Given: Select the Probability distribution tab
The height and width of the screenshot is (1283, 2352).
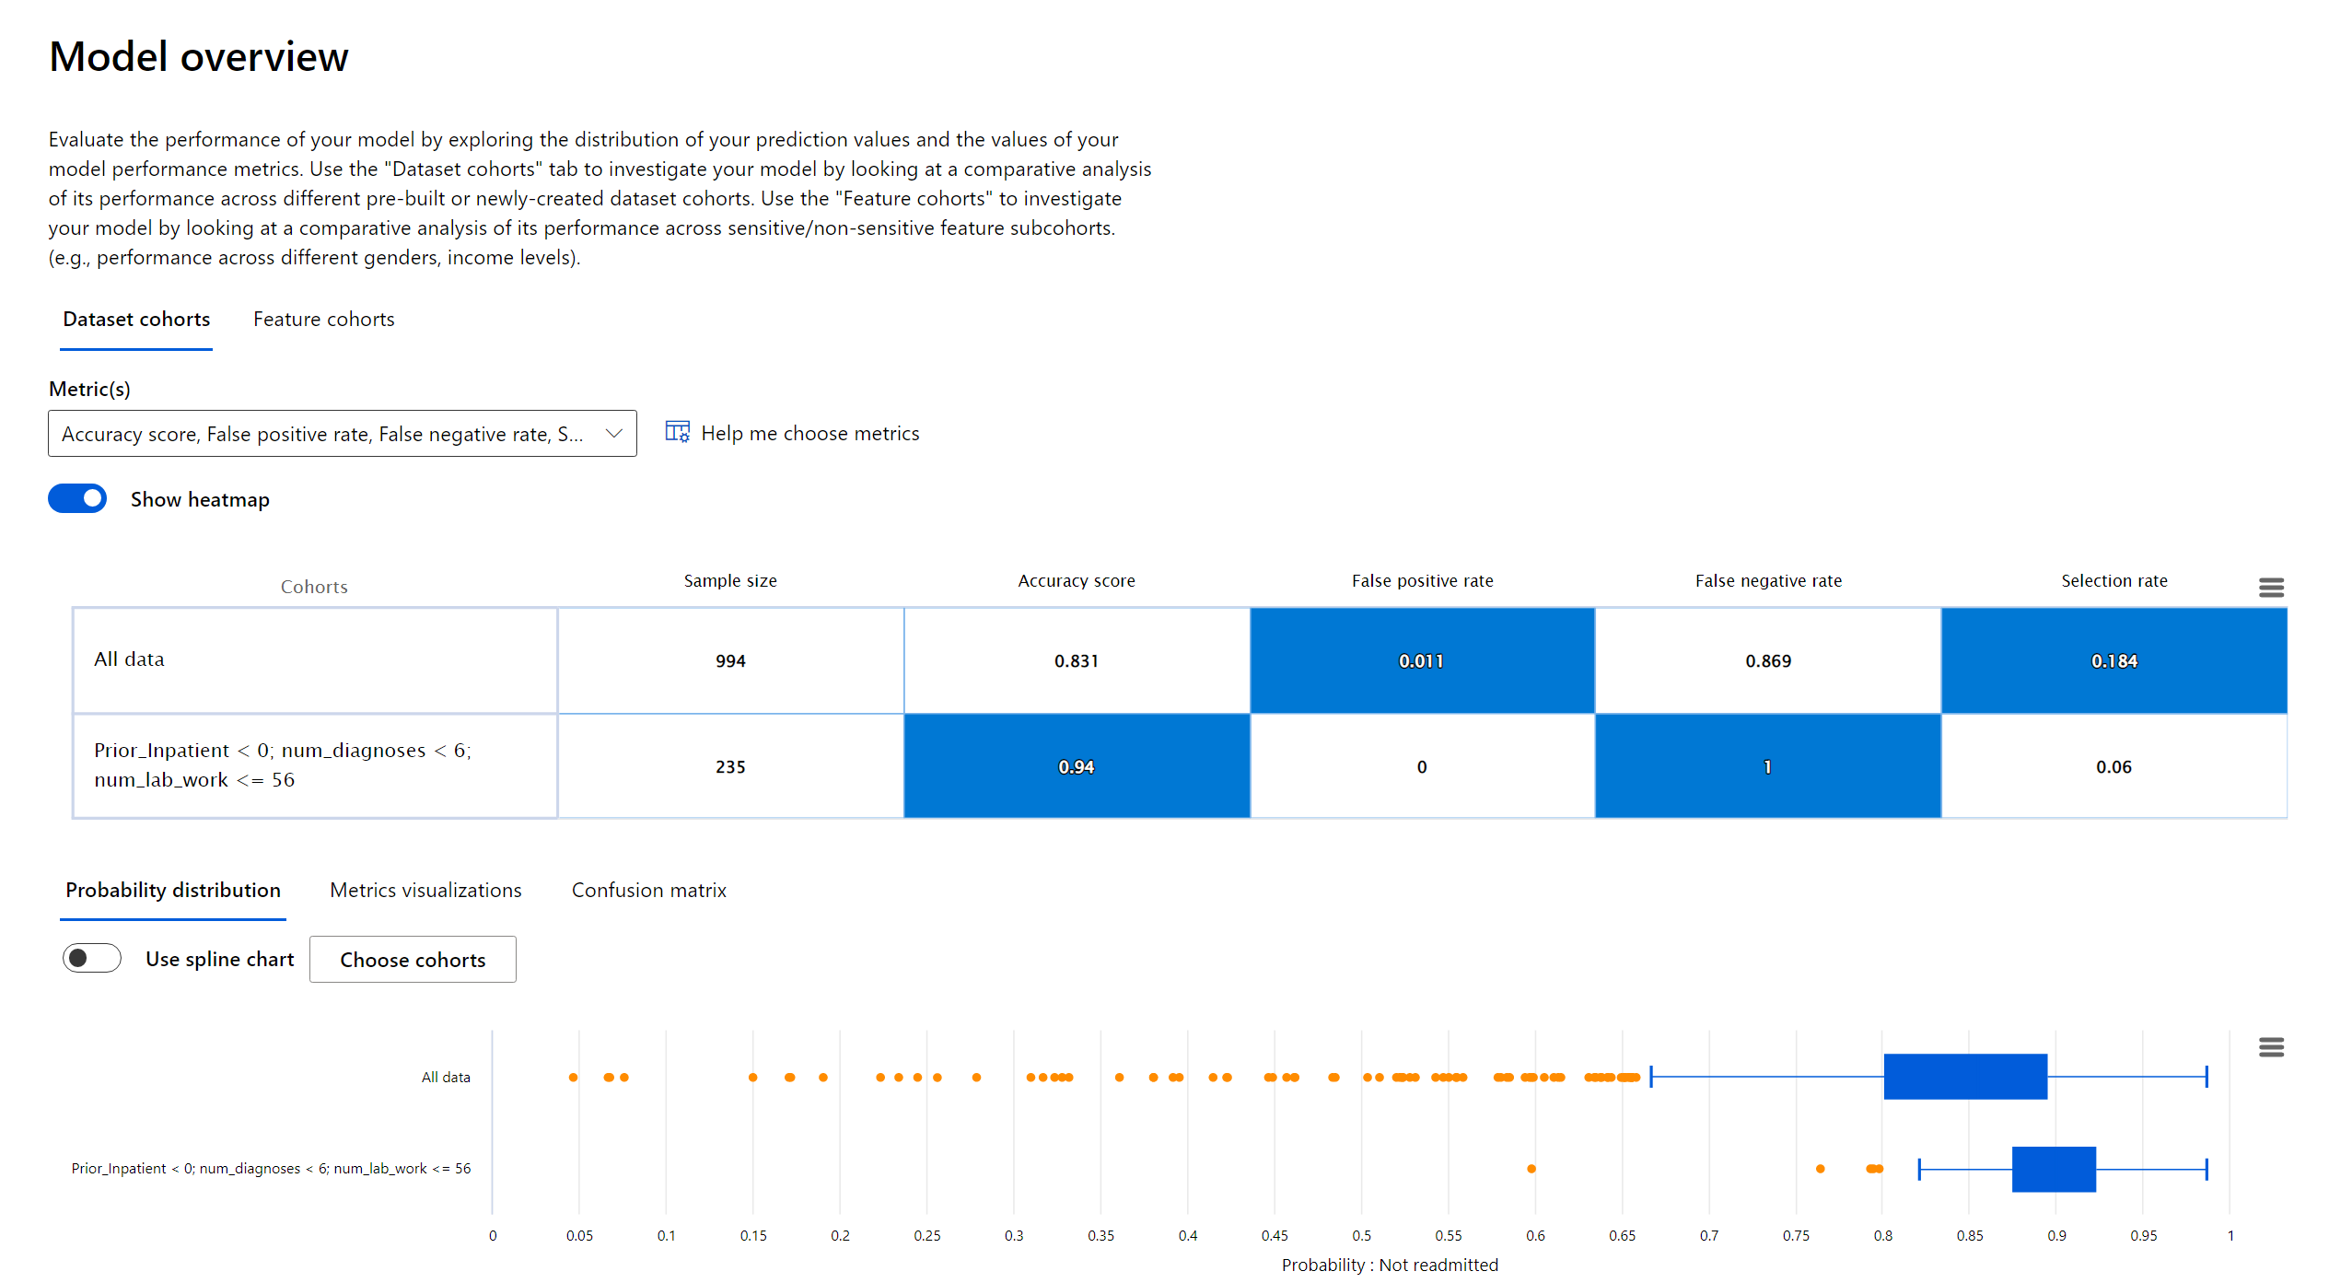Looking at the screenshot, I should click(x=173, y=890).
